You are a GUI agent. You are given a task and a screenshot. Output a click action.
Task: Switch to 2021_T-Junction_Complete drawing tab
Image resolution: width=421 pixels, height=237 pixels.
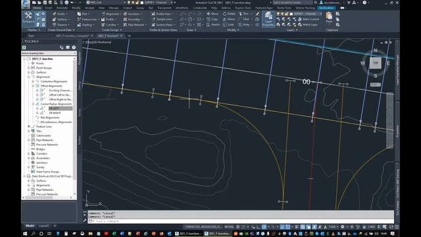[x=72, y=36]
